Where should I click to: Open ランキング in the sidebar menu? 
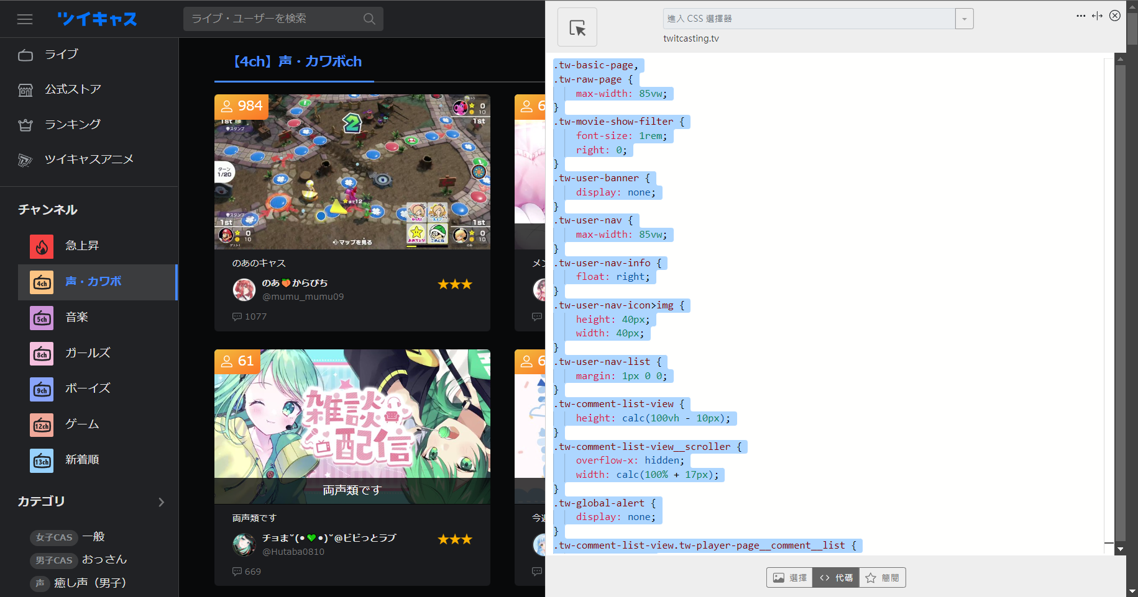click(72, 125)
